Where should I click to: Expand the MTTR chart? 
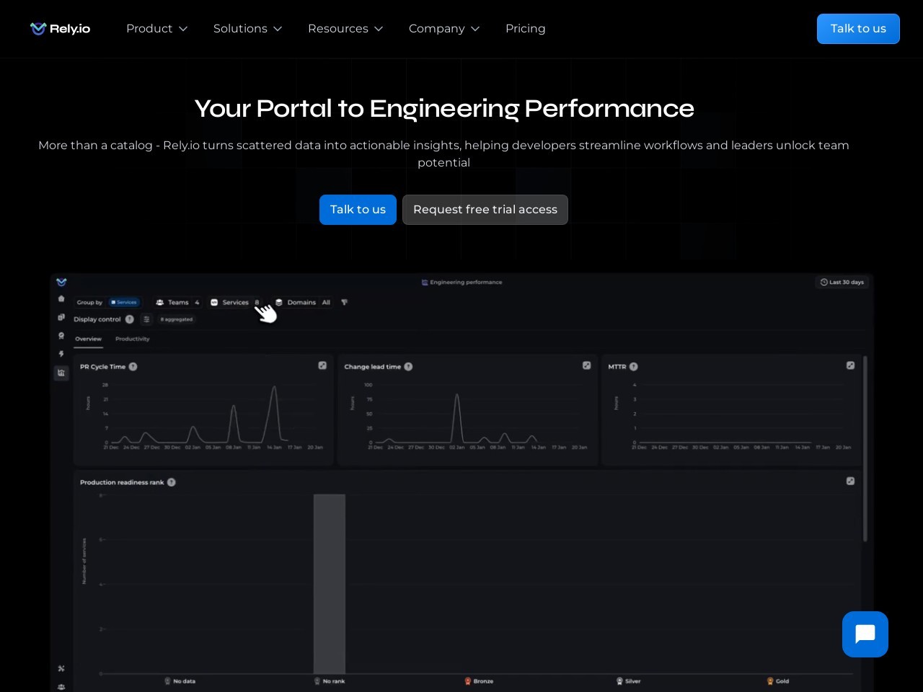point(850,365)
